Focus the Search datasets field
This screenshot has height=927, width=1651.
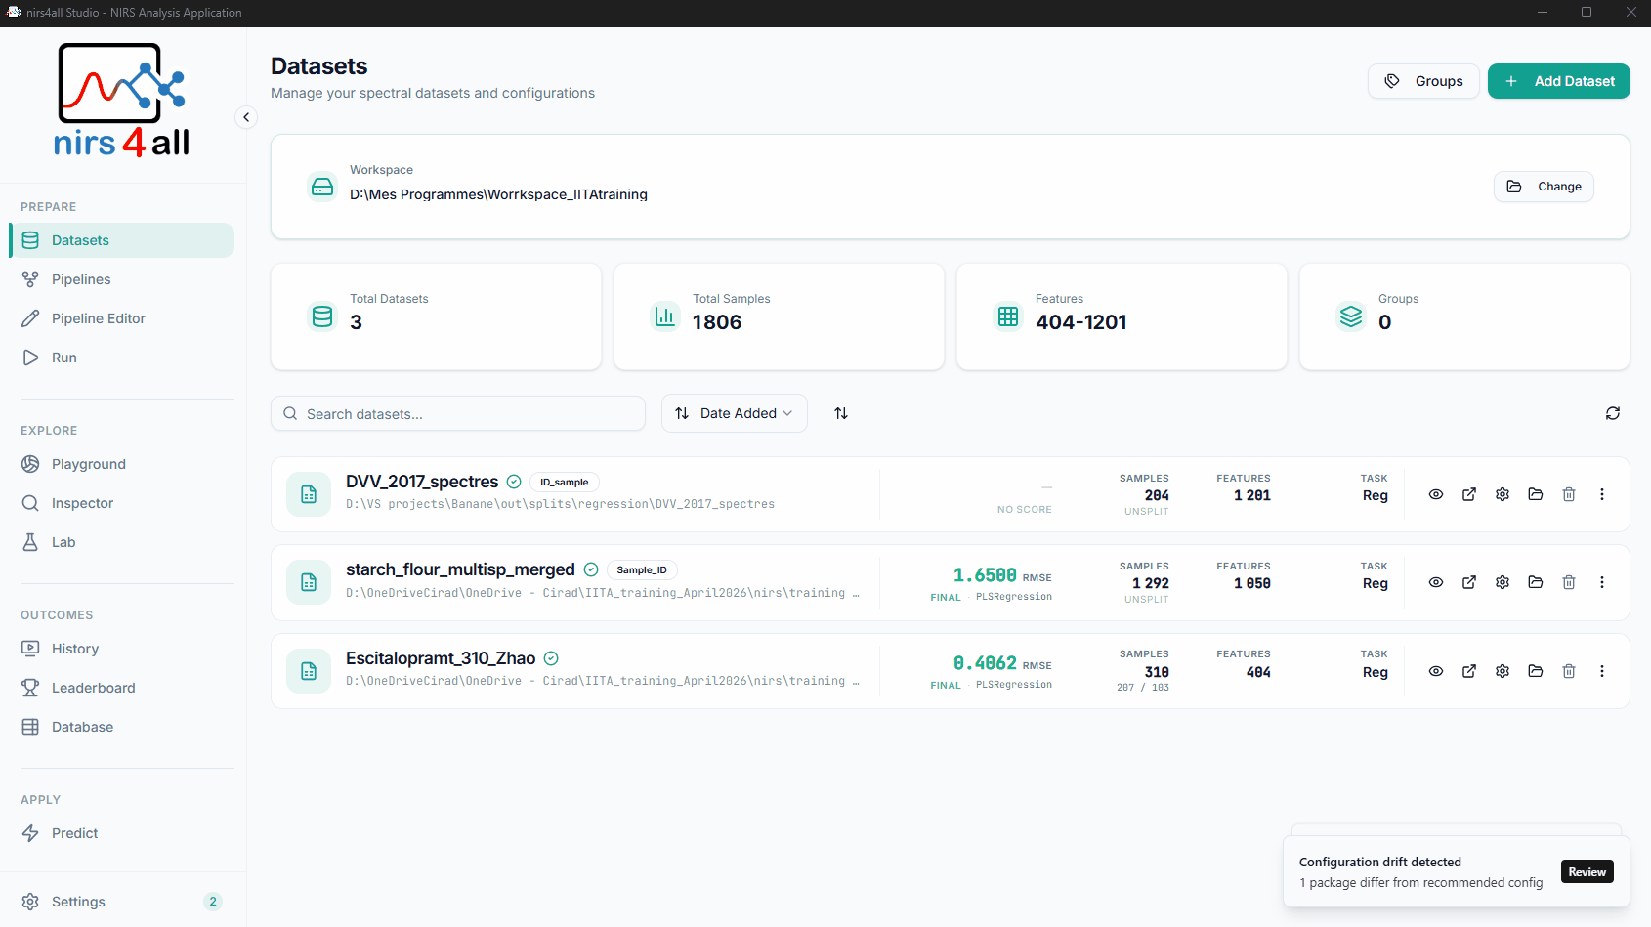[x=458, y=413]
